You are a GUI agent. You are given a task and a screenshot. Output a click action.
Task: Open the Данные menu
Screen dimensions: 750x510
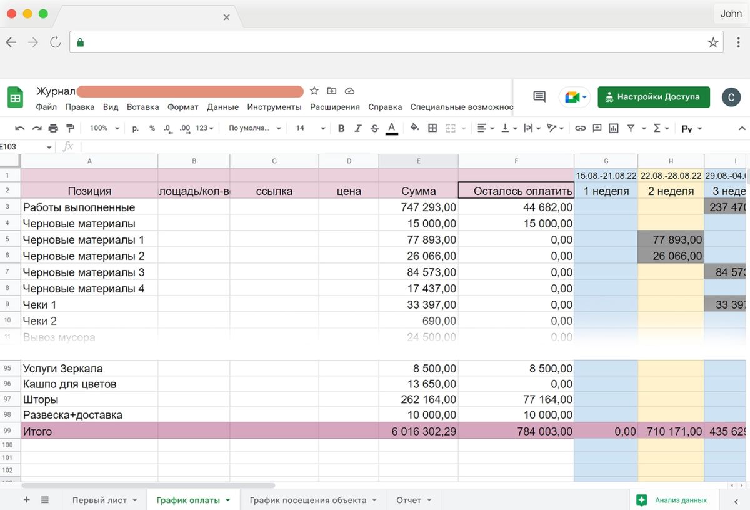[x=223, y=107]
